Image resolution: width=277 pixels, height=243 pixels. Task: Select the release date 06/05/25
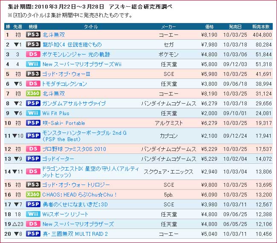[235, 224]
